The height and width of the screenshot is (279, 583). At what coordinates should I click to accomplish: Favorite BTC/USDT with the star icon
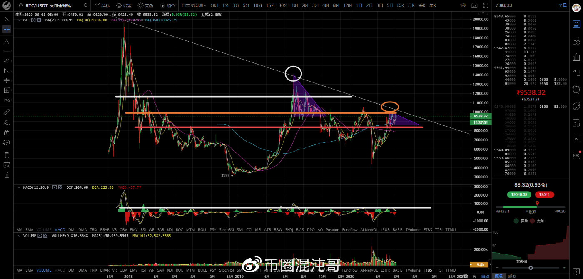(21, 5)
